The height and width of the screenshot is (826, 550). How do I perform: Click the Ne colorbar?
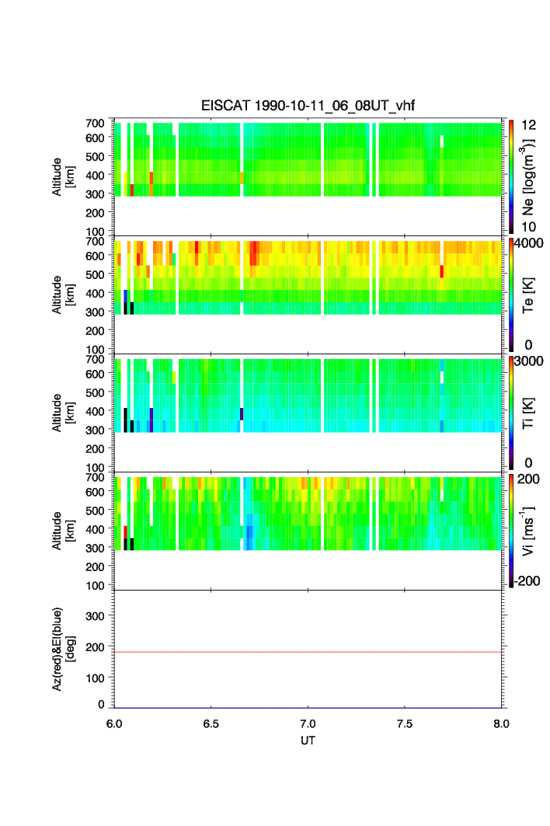point(511,177)
